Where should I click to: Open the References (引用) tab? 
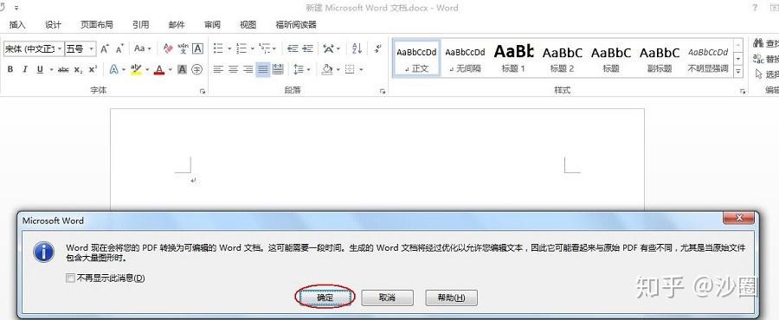(140, 24)
